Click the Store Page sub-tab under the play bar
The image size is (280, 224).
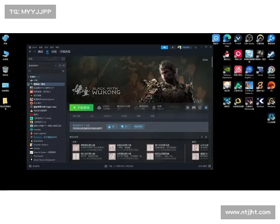tap(77, 116)
